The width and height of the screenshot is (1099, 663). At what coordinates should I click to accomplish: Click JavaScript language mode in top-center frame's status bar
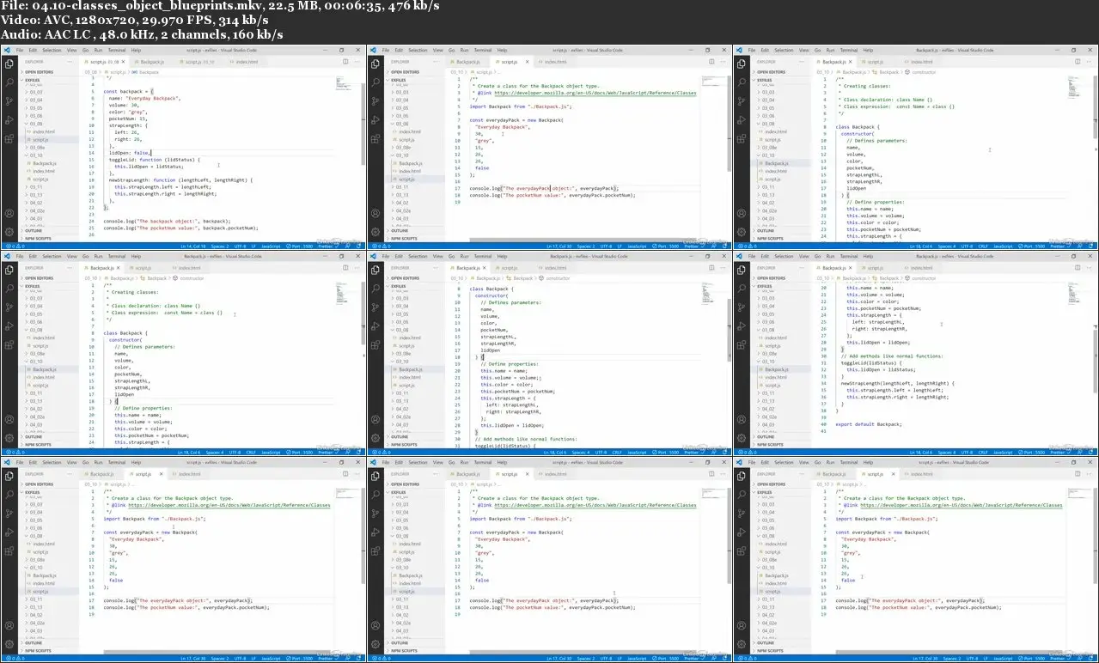(x=637, y=246)
